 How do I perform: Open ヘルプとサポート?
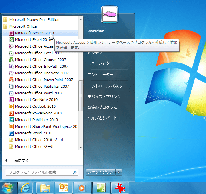point(102,118)
